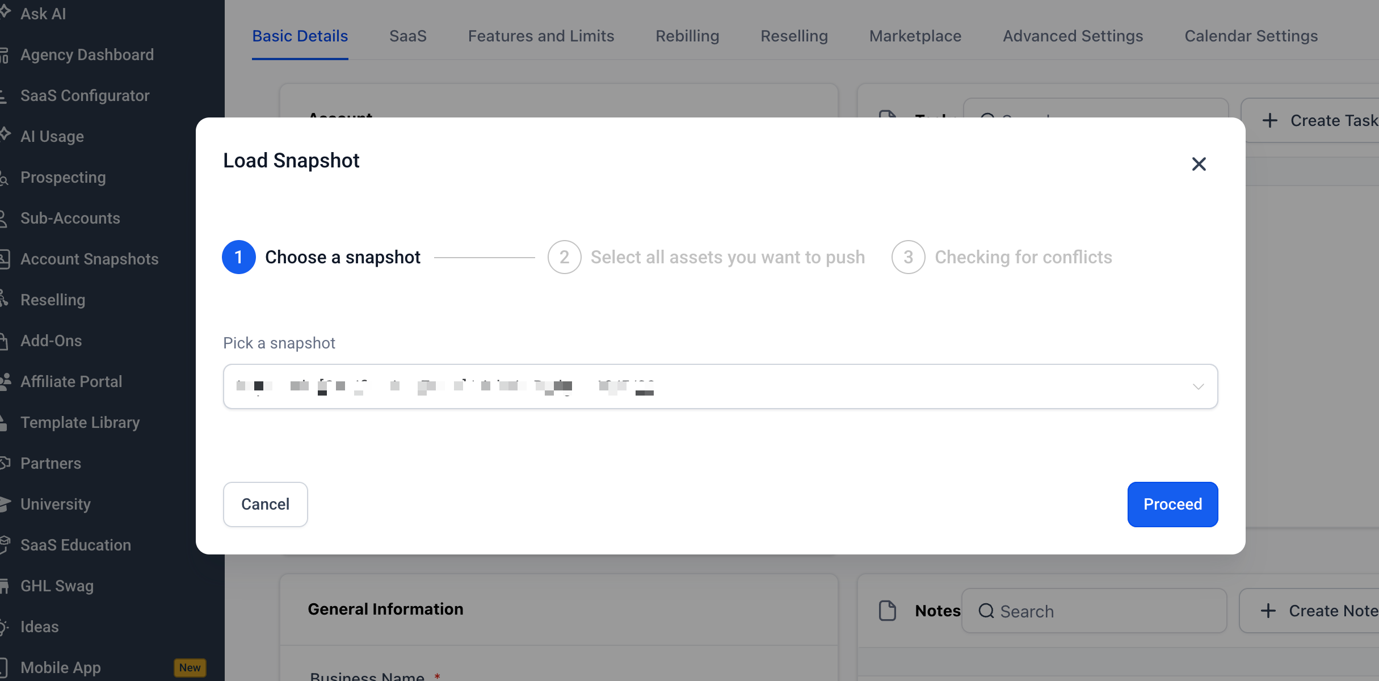
Task: Switch to the SaaS tab
Action: coord(408,36)
